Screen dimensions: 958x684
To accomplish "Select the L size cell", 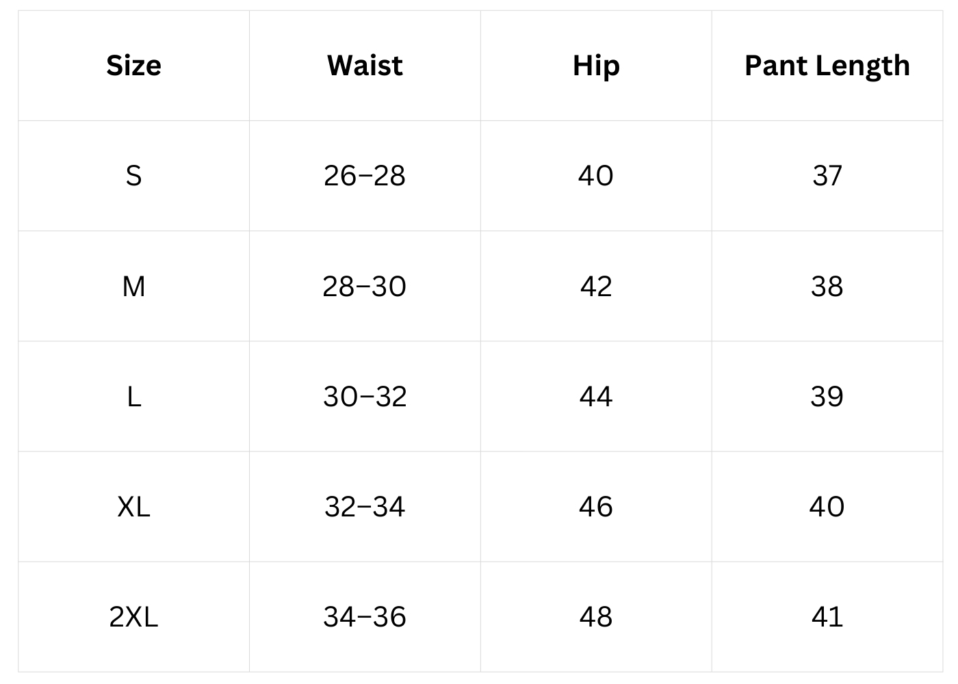I will (133, 396).
